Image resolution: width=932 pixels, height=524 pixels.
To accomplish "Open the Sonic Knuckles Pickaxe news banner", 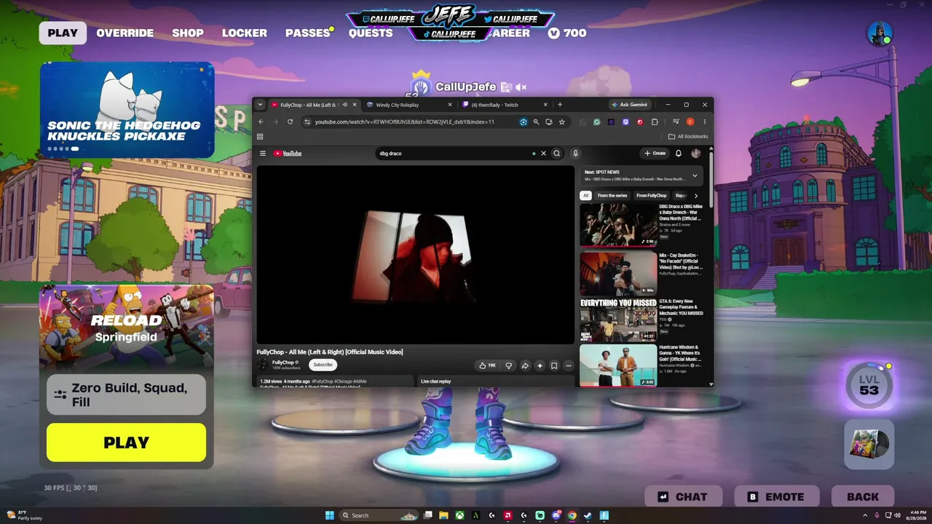I will coord(127,110).
